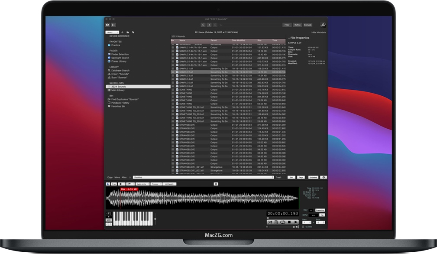Click the tag icon in the sidebar toolbar
The width and height of the screenshot is (437, 254).
pos(133,32)
